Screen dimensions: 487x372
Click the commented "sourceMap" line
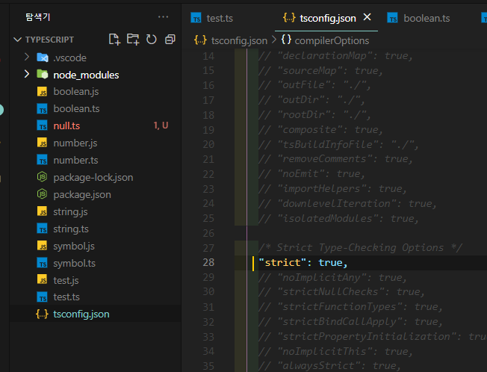tap(320, 70)
